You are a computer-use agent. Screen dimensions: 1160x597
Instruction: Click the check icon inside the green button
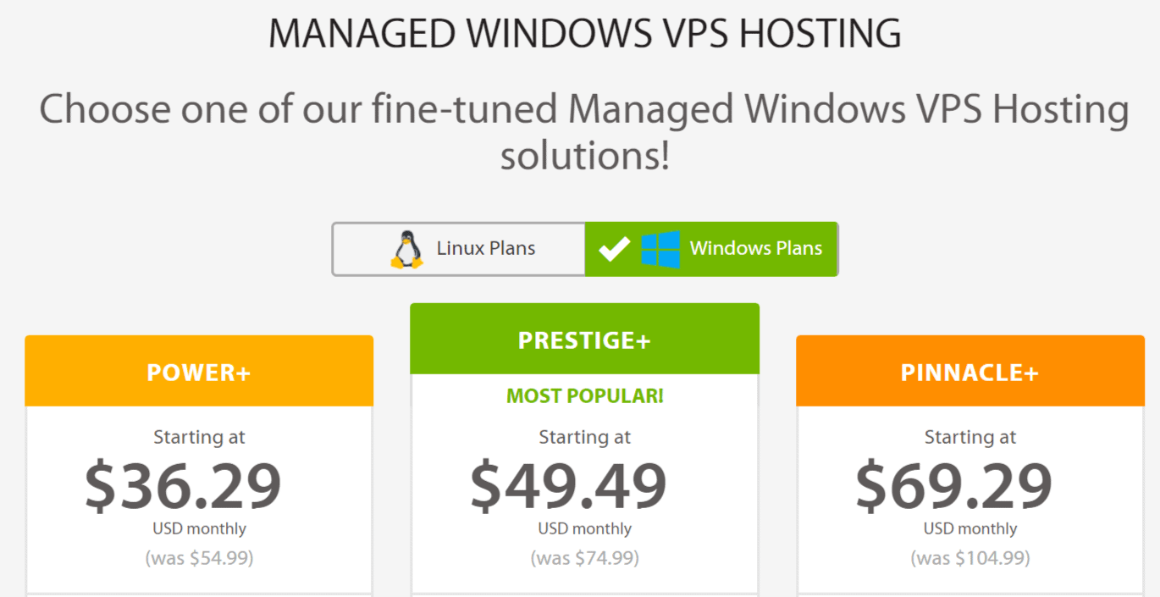(615, 248)
